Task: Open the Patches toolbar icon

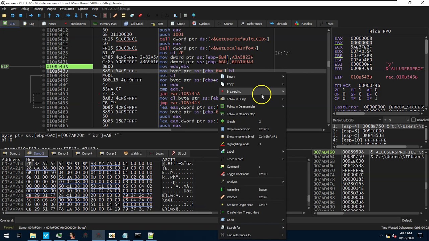Action: click(x=115, y=15)
